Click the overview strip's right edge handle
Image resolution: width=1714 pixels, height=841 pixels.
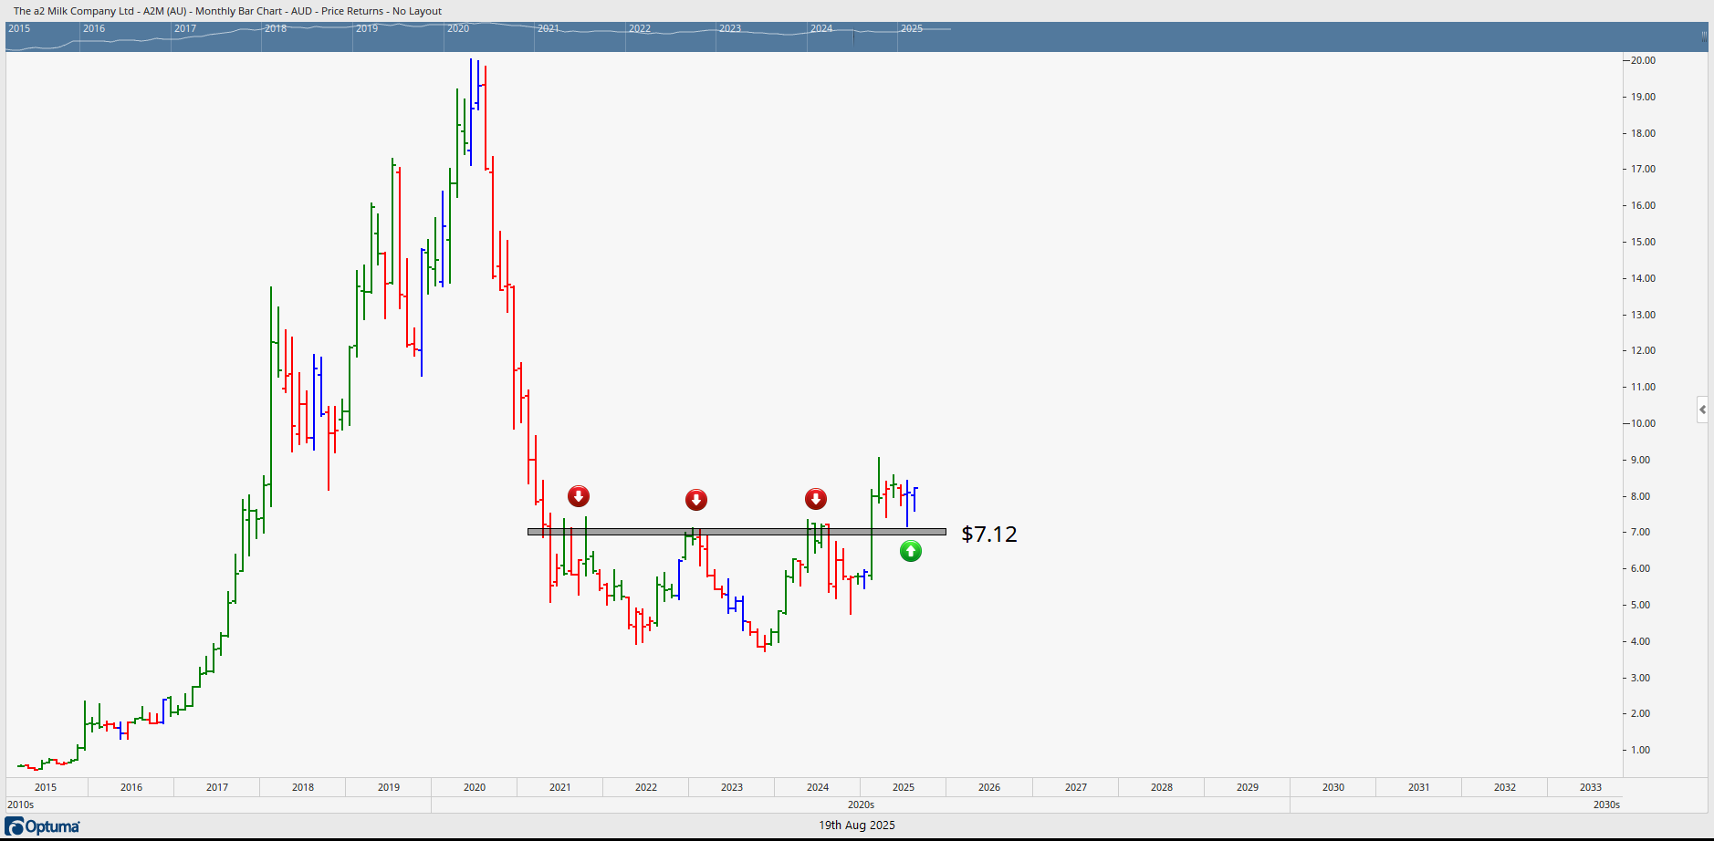pyautogui.click(x=1703, y=36)
